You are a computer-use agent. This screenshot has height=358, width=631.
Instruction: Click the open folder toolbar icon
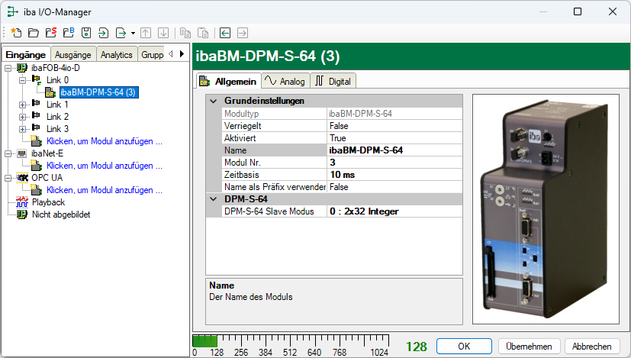(x=33, y=33)
